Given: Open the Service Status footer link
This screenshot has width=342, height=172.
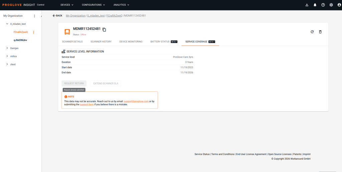Looking at the screenshot, I should coord(202,154).
